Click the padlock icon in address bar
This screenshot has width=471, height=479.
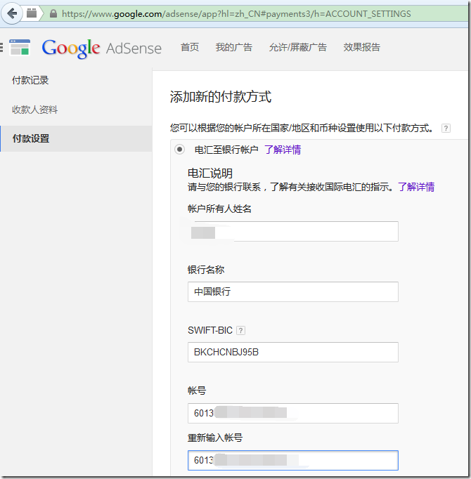[53, 13]
